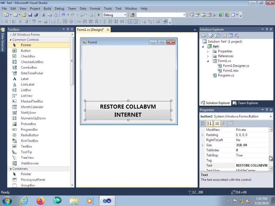Image resolution: width=275 pixels, height=206 pixels.
Task: Click the Undo arrow icon
Action: (63, 15)
